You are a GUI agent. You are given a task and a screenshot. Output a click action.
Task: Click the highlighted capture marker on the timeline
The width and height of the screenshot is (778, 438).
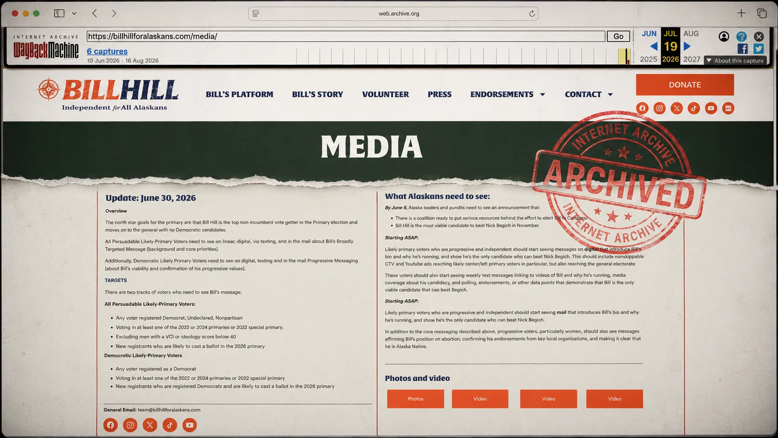pos(624,56)
